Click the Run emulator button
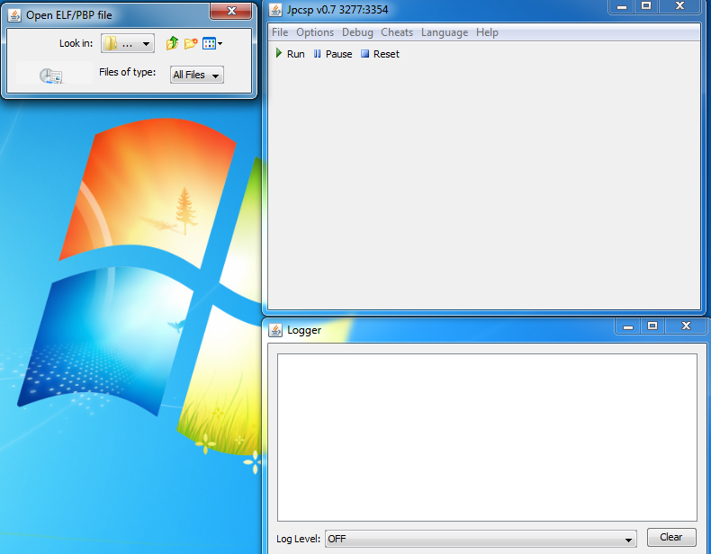 (290, 54)
